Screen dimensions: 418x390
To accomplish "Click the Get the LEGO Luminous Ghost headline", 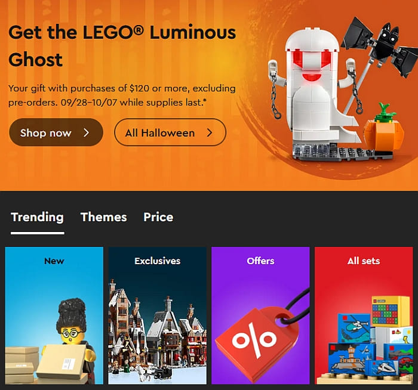I will [122, 46].
